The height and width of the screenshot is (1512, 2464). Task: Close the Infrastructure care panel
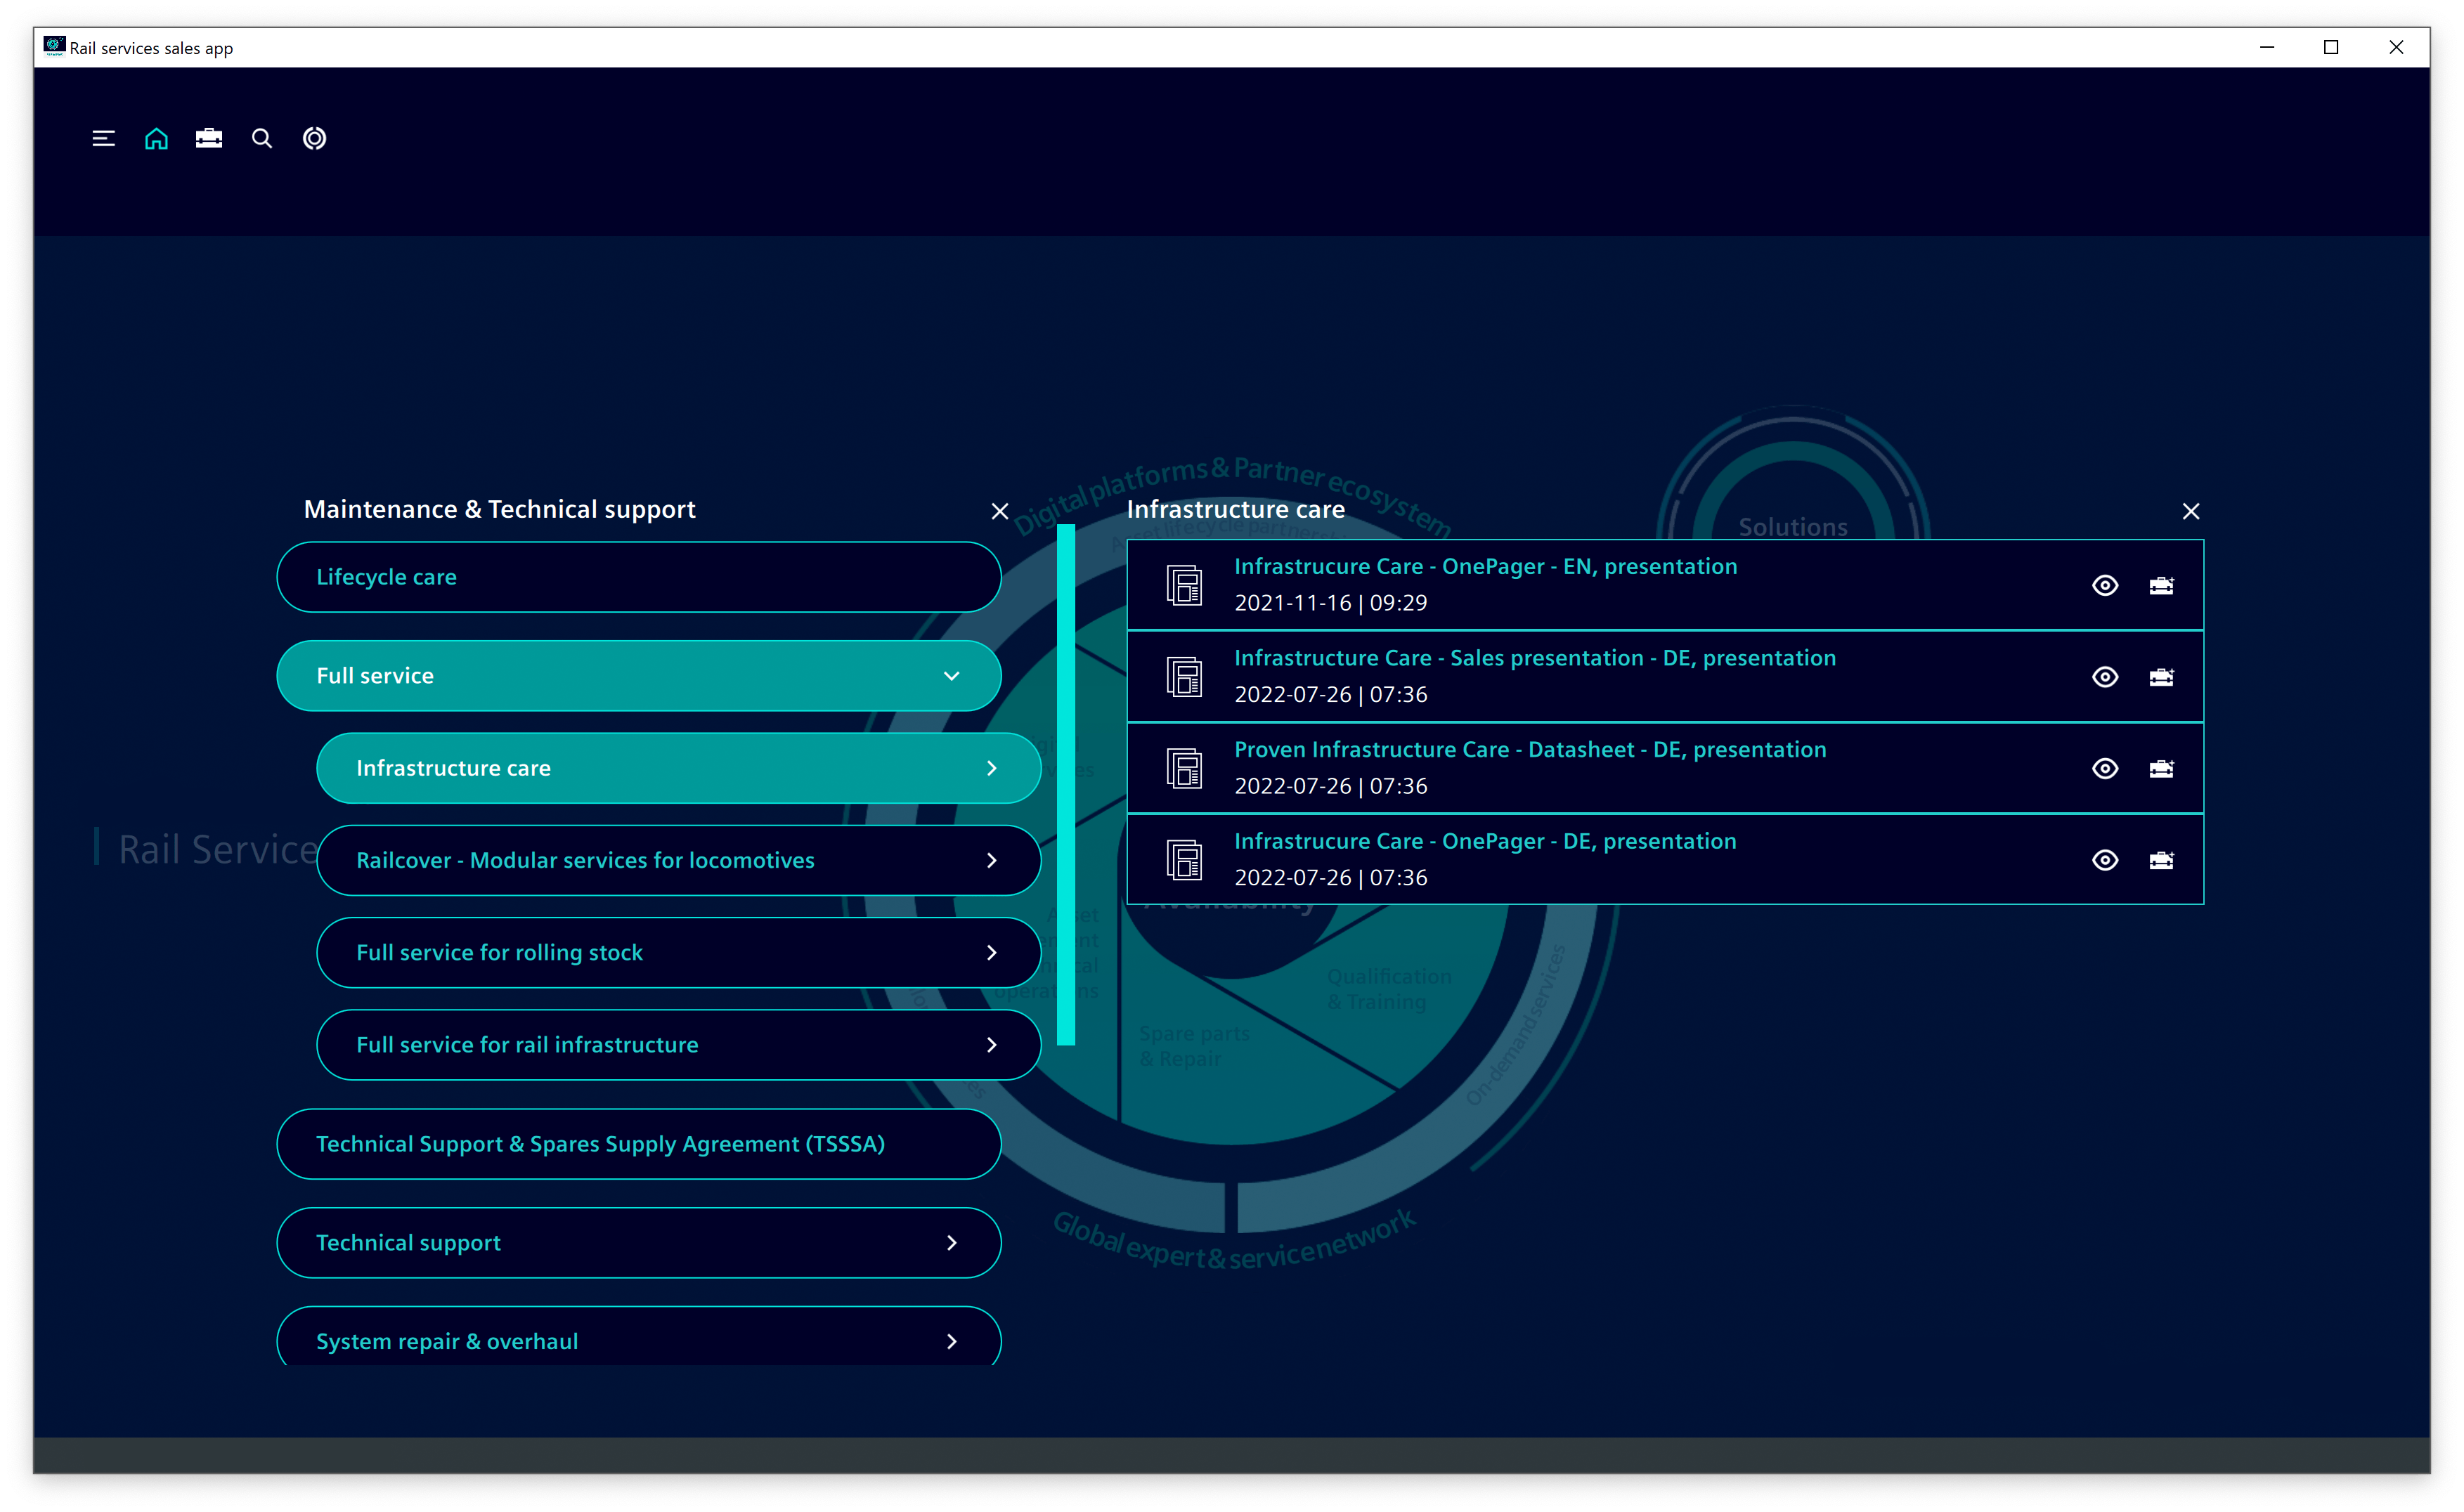(2190, 511)
